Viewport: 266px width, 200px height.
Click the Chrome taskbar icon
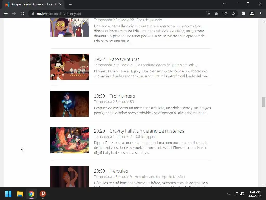coord(31,194)
